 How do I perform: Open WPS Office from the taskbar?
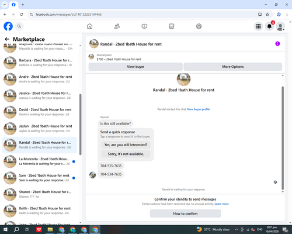[x=39, y=229]
